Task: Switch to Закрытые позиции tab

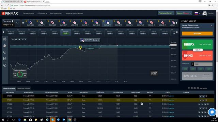Action: point(24,88)
